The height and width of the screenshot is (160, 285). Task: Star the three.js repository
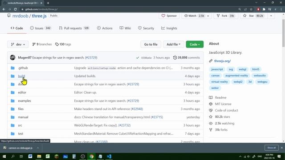click(253, 16)
